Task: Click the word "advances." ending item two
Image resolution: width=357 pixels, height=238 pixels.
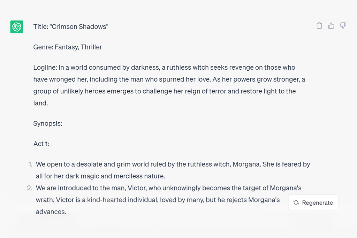Action: coord(51,212)
